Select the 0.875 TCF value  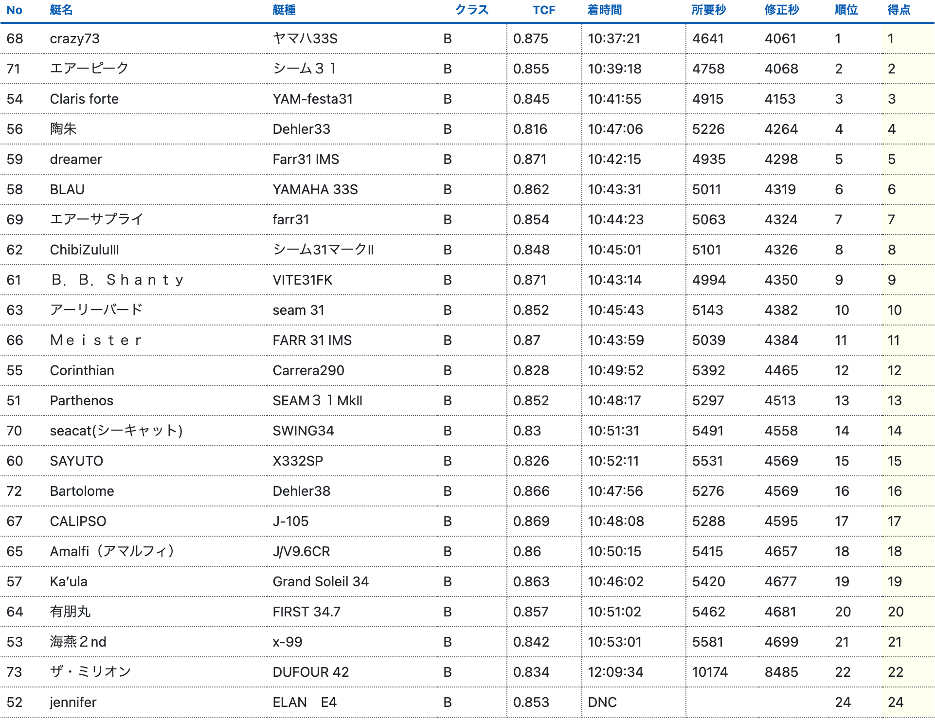tap(530, 38)
